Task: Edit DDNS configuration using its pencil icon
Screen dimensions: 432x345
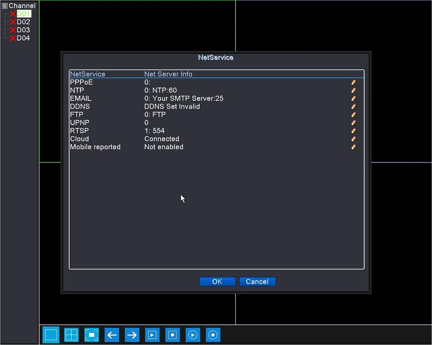Action: (x=353, y=107)
